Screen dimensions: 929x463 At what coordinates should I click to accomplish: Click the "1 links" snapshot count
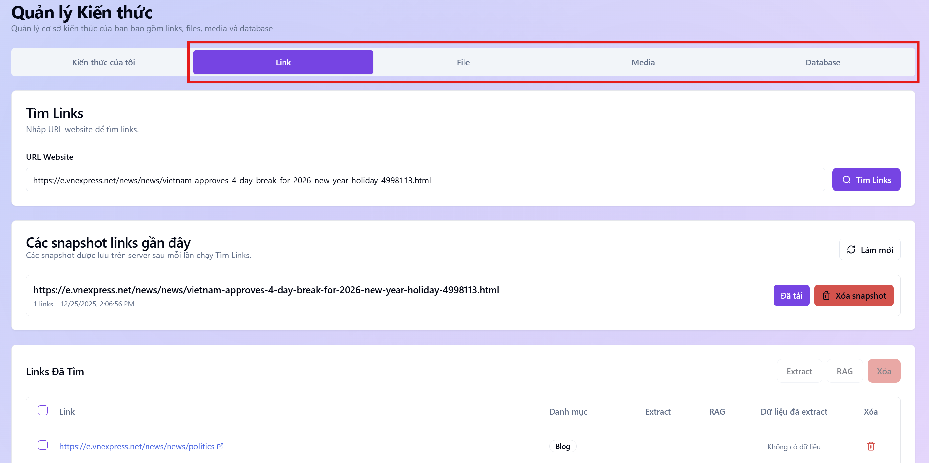43,304
